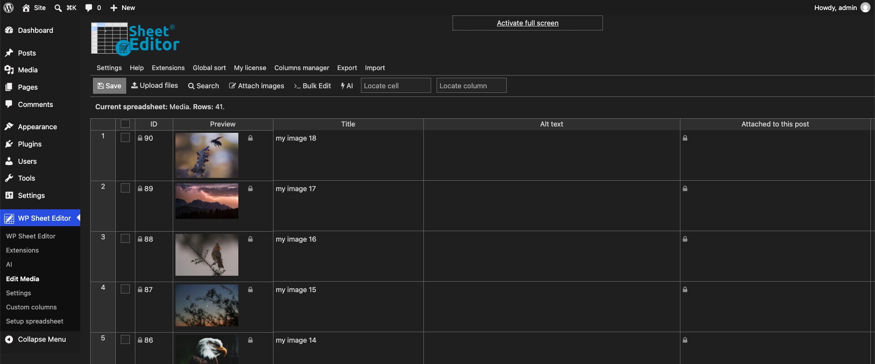The height and width of the screenshot is (364, 875).
Task: Open Bulk Edit tool
Action: tap(312, 86)
